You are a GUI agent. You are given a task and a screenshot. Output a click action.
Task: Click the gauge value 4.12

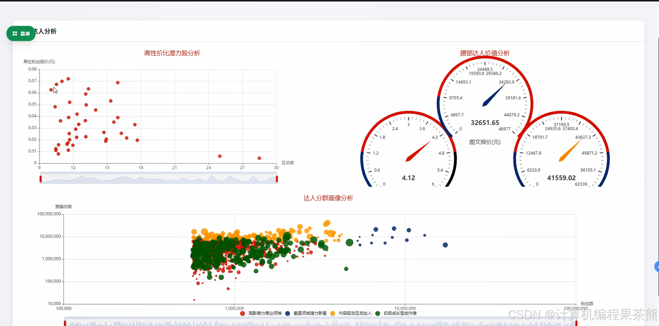pos(408,178)
